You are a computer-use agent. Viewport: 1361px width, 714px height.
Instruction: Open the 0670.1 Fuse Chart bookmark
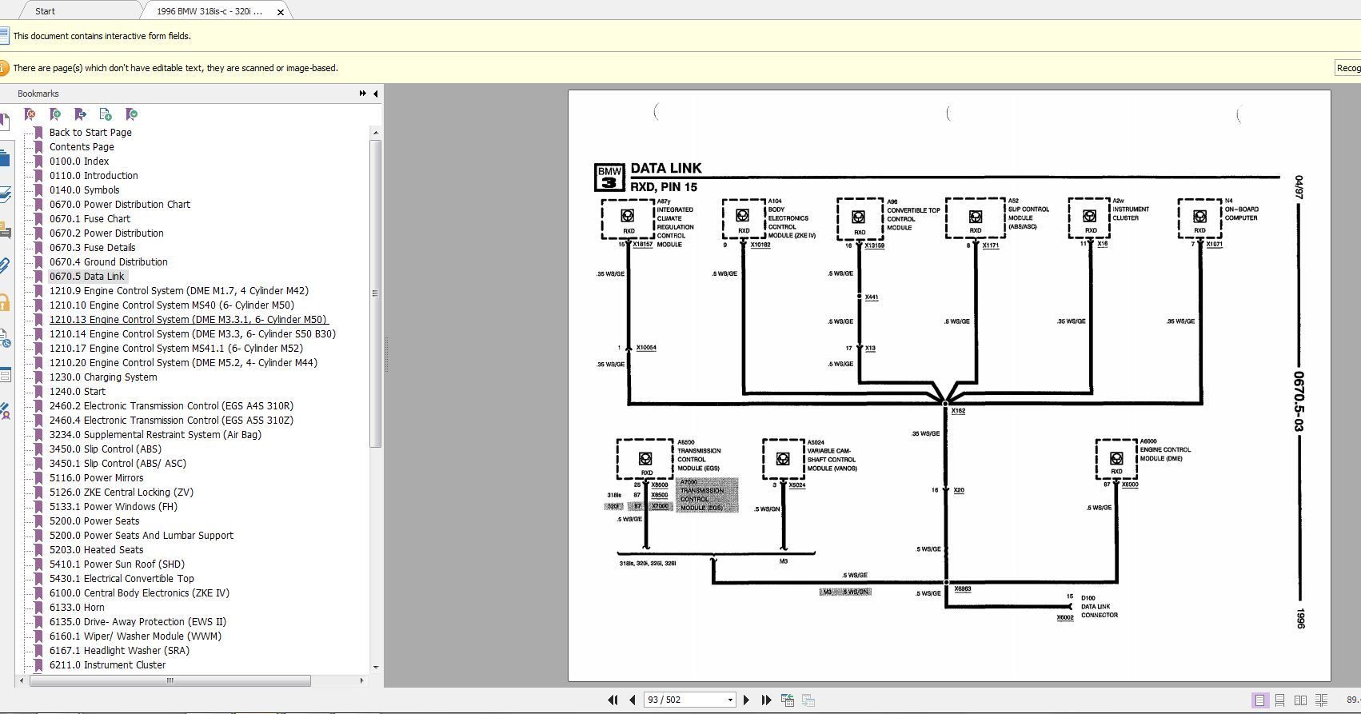[90, 218]
